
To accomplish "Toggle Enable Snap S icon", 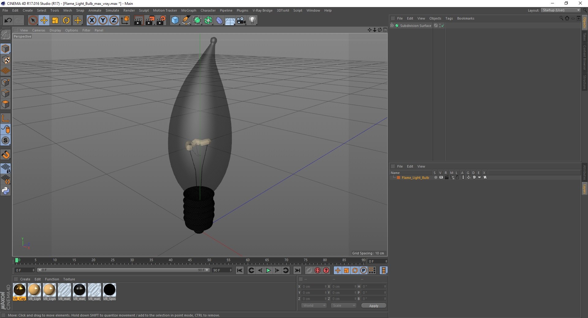I will tap(6, 140).
